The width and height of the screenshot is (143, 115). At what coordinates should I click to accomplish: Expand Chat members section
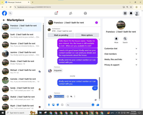[x=121, y=54]
